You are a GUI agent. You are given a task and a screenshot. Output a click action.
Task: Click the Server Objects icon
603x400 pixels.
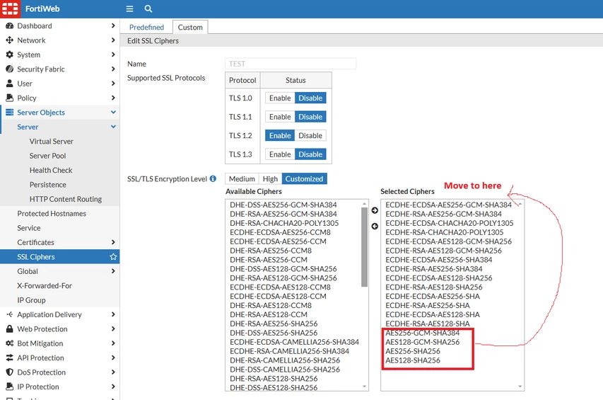pos(10,113)
